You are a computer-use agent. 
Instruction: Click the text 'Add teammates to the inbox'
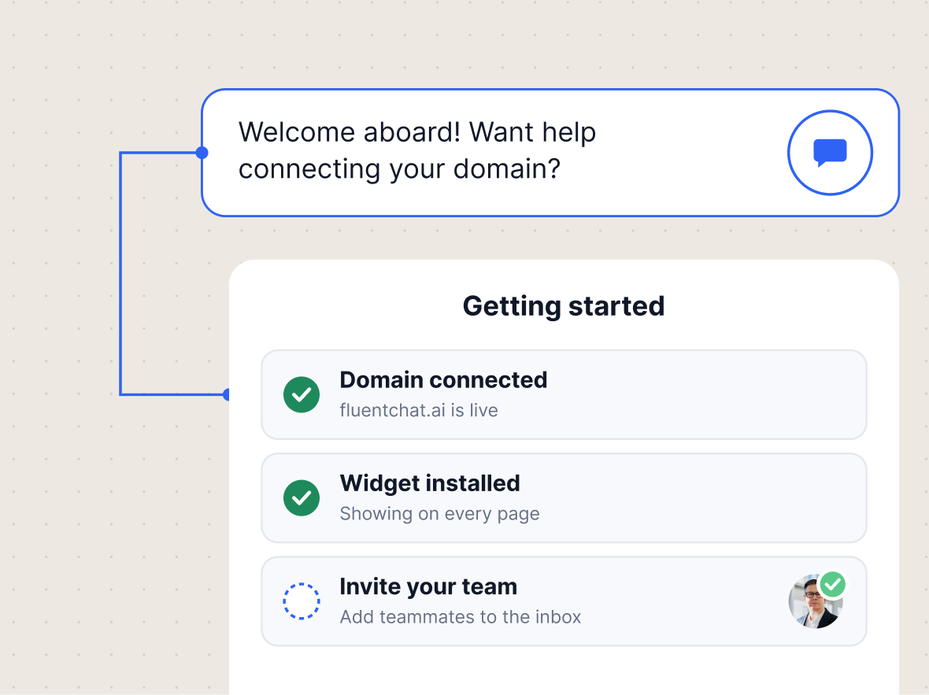tap(461, 617)
